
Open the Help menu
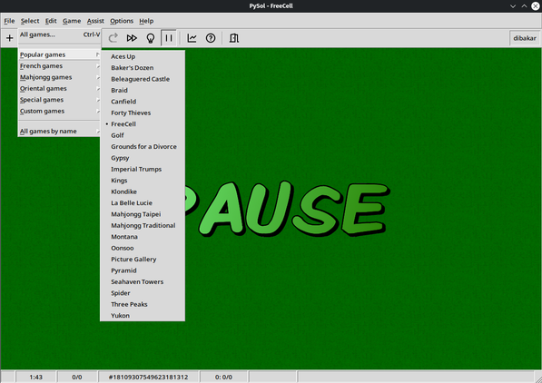click(x=146, y=21)
